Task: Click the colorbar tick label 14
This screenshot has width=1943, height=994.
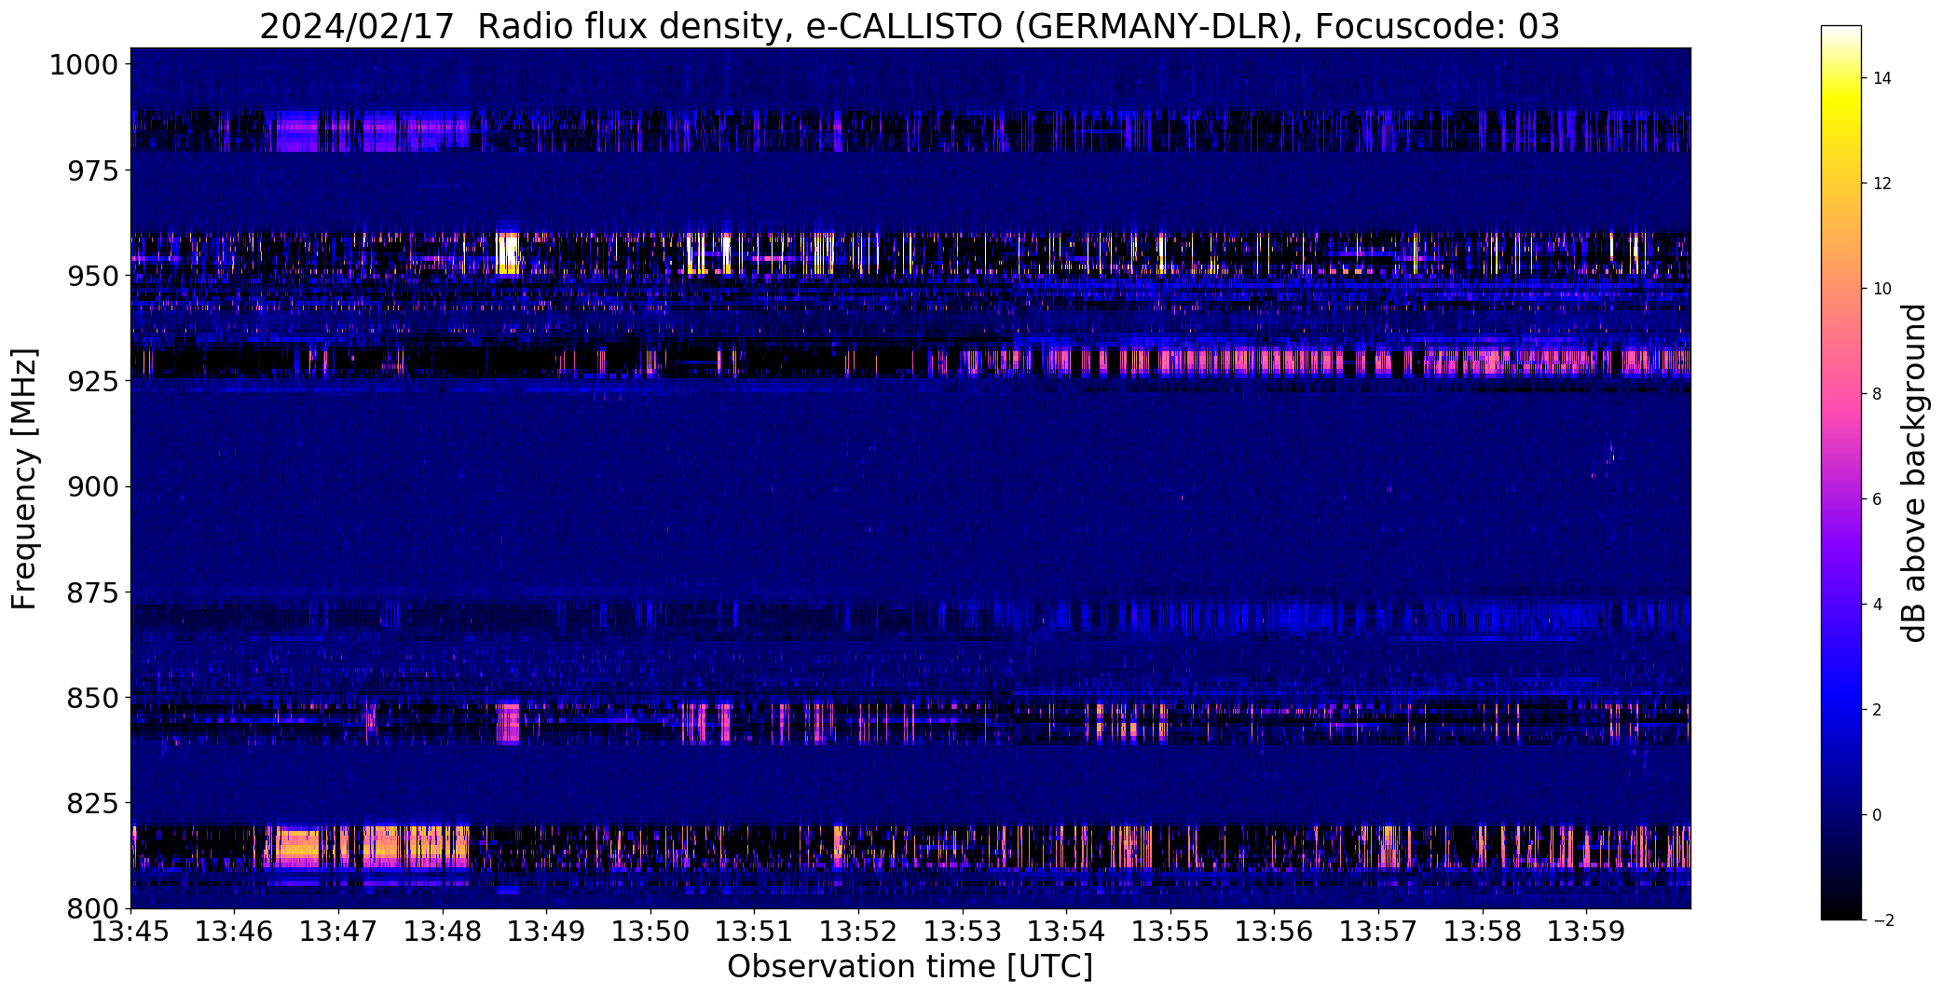Action: [1881, 78]
